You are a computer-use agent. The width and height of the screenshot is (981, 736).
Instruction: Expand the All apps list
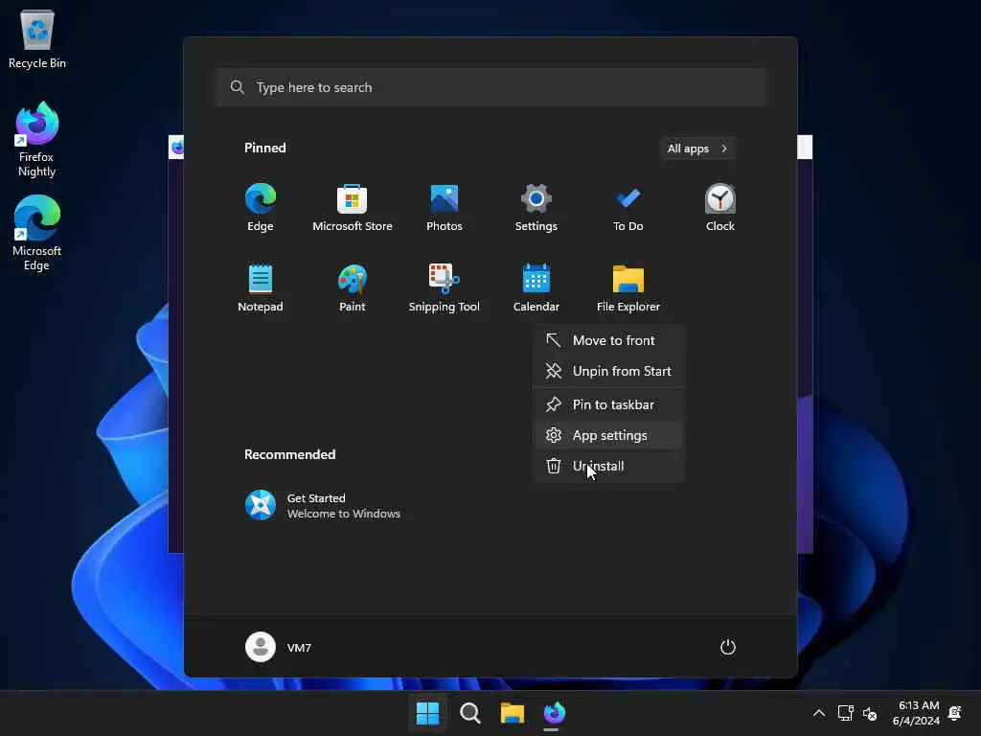[697, 149]
